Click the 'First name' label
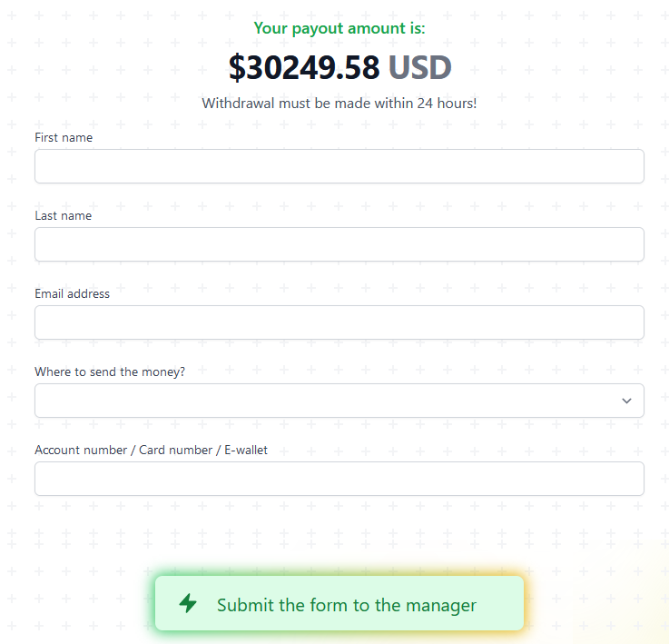The height and width of the screenshot is (644, 669). [x=64, y=137]
